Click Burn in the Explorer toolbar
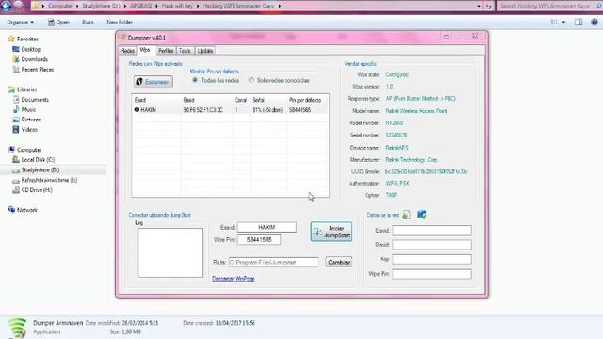 pyautogui.click(x=88, y=23)
